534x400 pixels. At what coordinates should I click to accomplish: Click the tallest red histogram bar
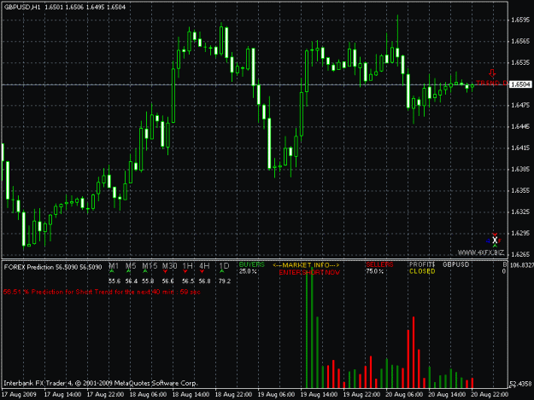[414, 352]
